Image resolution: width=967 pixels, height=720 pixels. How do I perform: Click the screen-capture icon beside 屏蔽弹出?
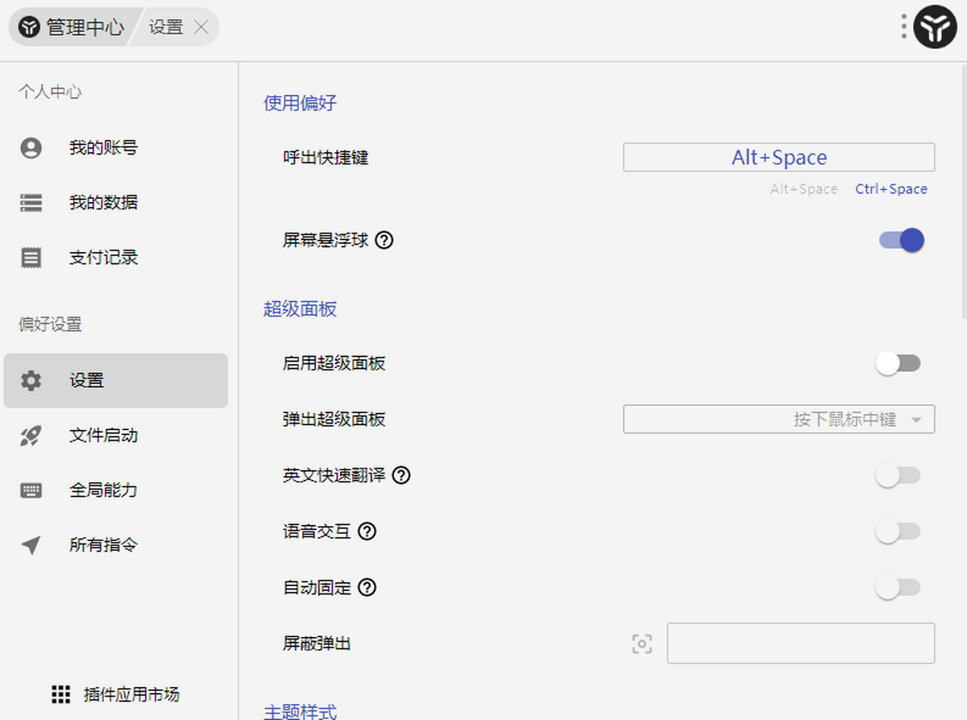(x=642, y=643)
